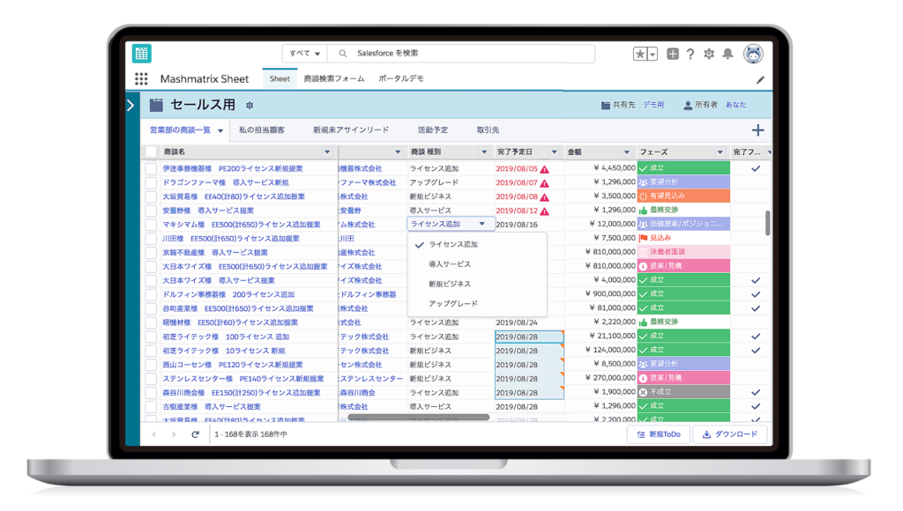
Task: Click the notifications bell icon
Action: [x=728, y=54]
